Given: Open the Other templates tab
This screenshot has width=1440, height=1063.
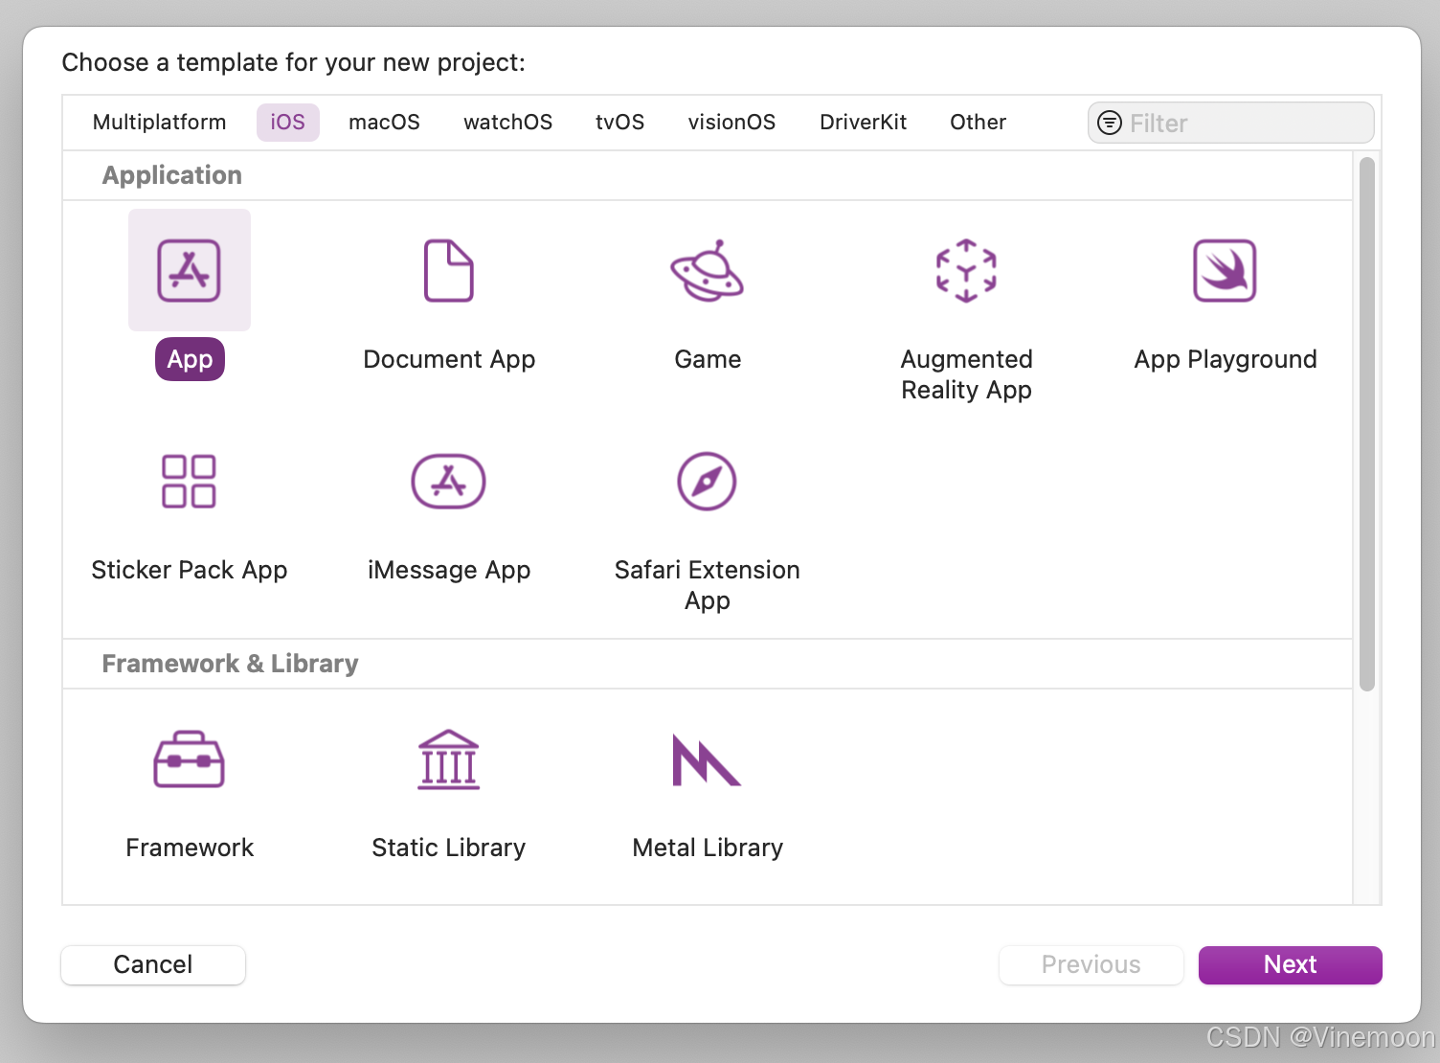Looking at the screenshot, I should pos(979,123).
